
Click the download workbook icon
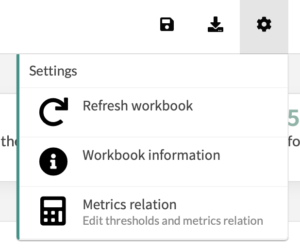(x=216, y=24)
